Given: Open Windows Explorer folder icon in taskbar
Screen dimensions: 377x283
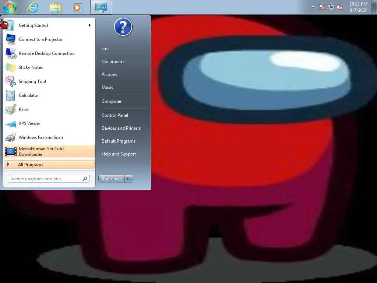Looking at the screenshot, I should [56, 7].
